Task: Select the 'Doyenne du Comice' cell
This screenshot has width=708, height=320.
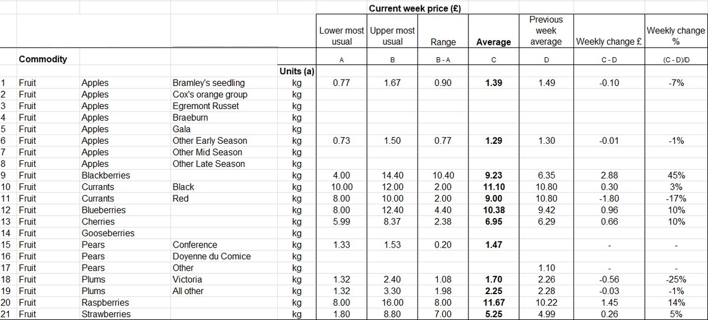Action: [211, 256]
